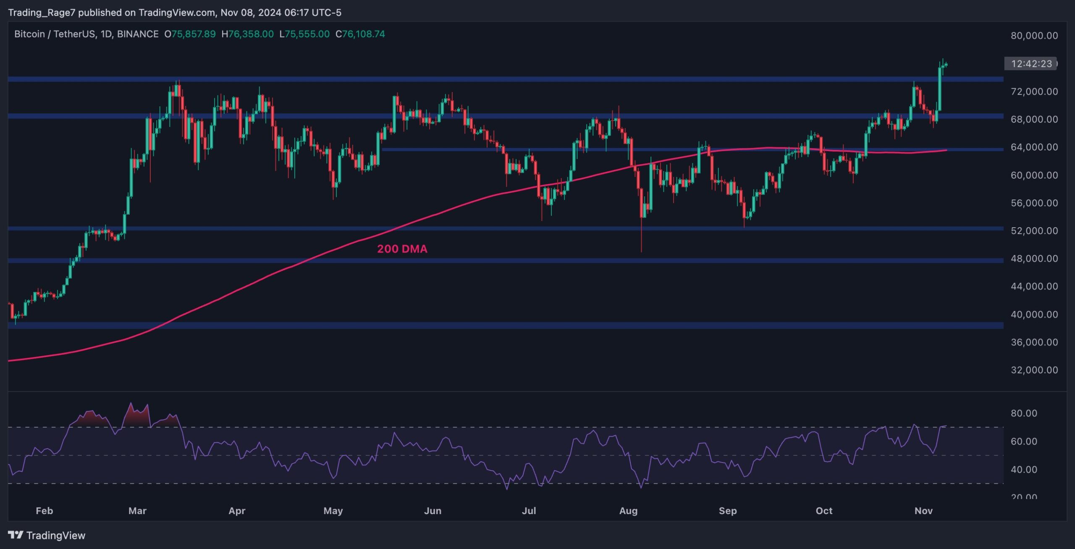Click the 200 DMA label
Screen dimensions: 1075x549
[402, 249]
